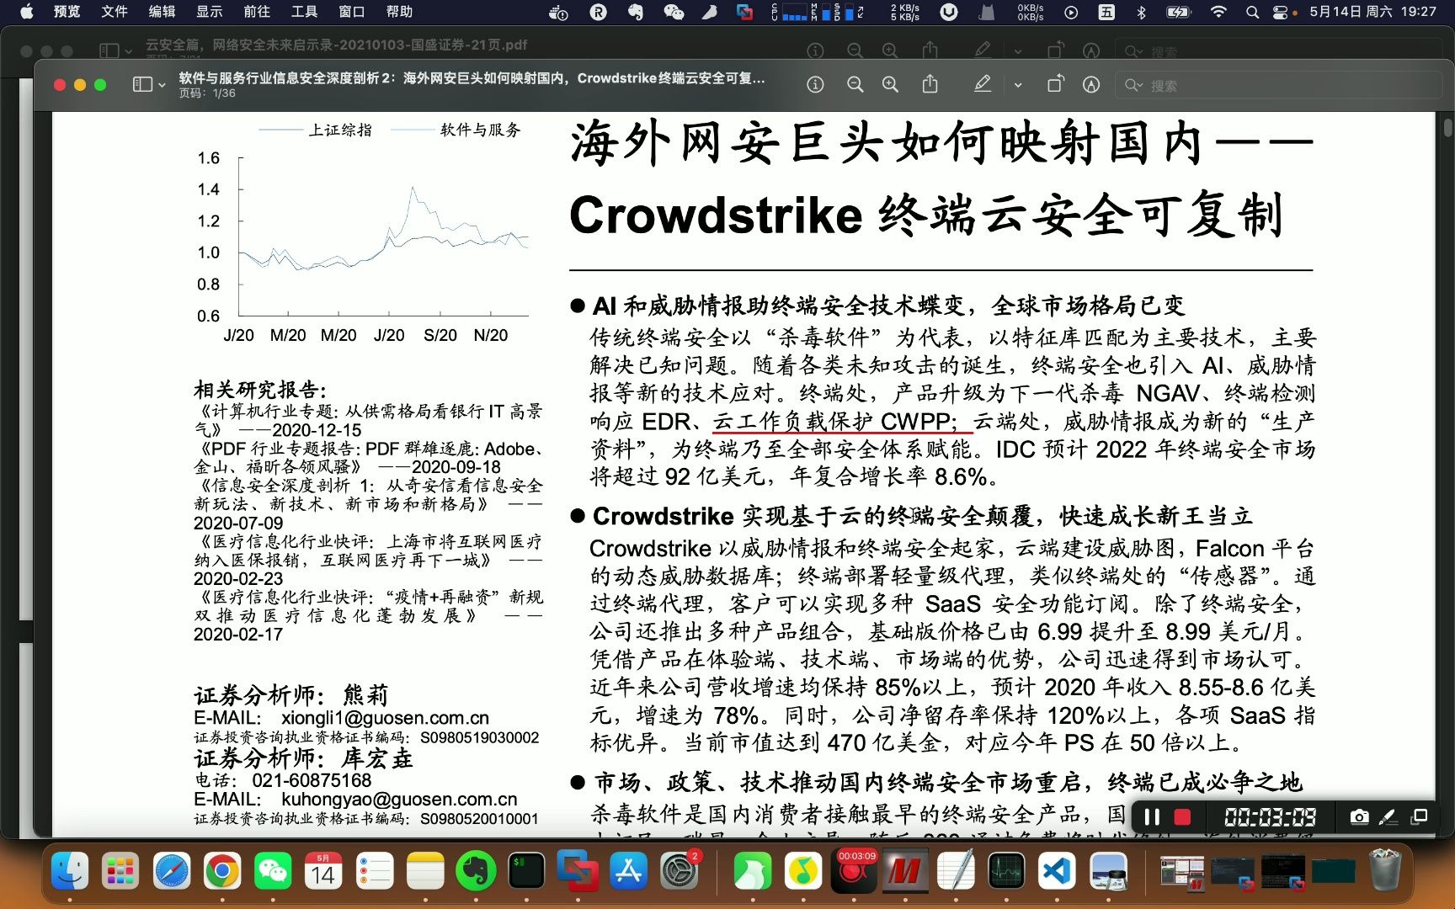
Task: Click the email kuhongyao@guosen.com.cn
Action: click(399, 800)
